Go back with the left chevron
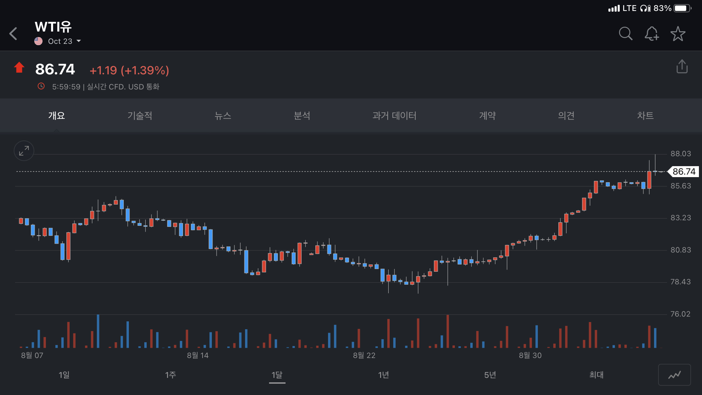The height and width of the screenshot is (395, 702). [x=13, y=34]
